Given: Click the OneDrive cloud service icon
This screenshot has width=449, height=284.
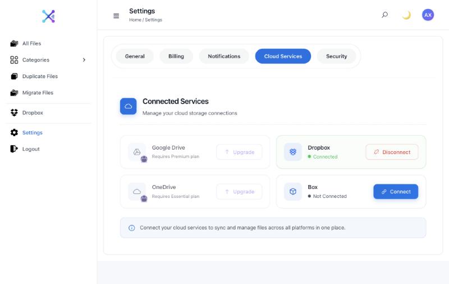Looking at the screenshot, I should point(137,191).
